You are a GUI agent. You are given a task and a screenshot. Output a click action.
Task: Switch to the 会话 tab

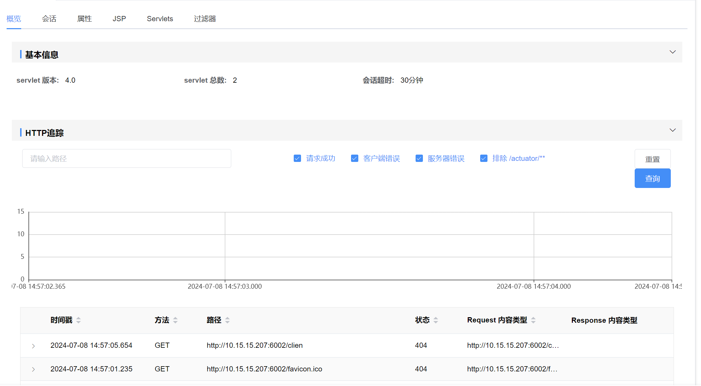[49, 19]
